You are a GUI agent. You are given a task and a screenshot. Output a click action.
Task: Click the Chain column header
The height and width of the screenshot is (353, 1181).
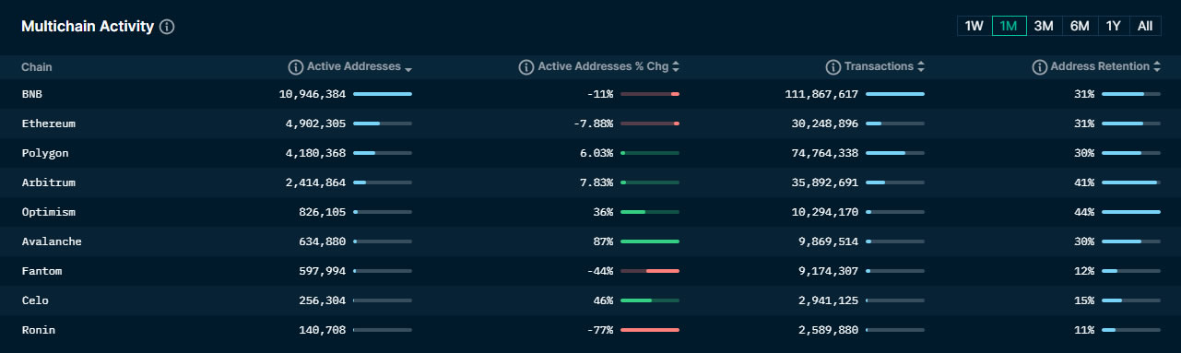tap(37, 67)
